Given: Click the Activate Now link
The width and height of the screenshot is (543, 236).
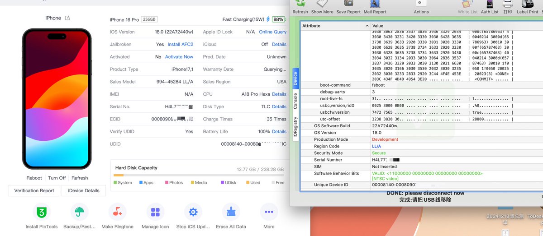Looking at the screenshot, I should click(179, 57).
